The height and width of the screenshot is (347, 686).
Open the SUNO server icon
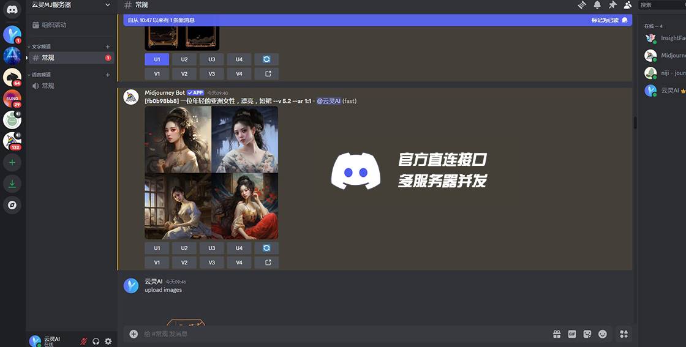pyautogui.click(x=12, y=99)
